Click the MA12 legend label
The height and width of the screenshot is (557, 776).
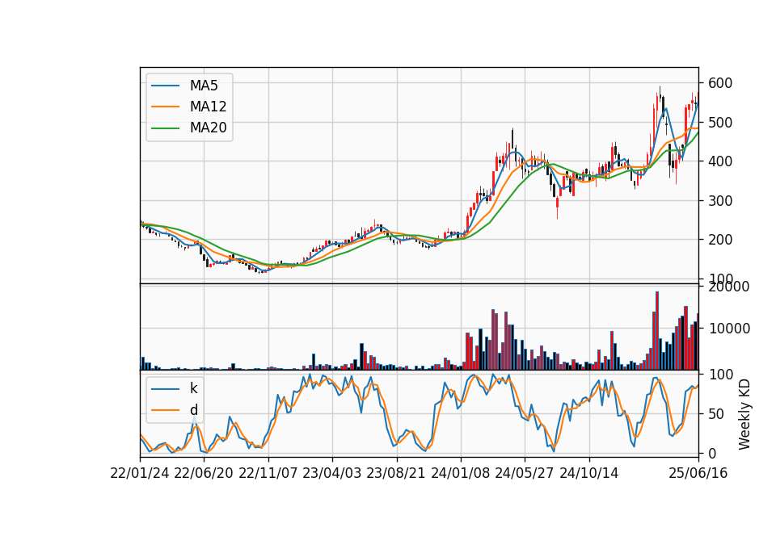click(x=208, y=107)
